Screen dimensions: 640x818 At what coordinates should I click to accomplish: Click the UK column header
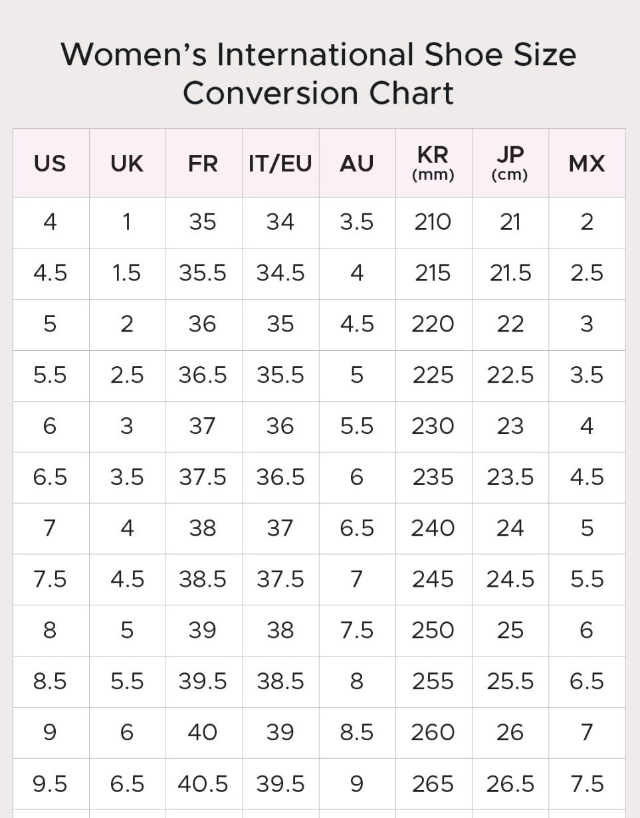tap(128, 163)
